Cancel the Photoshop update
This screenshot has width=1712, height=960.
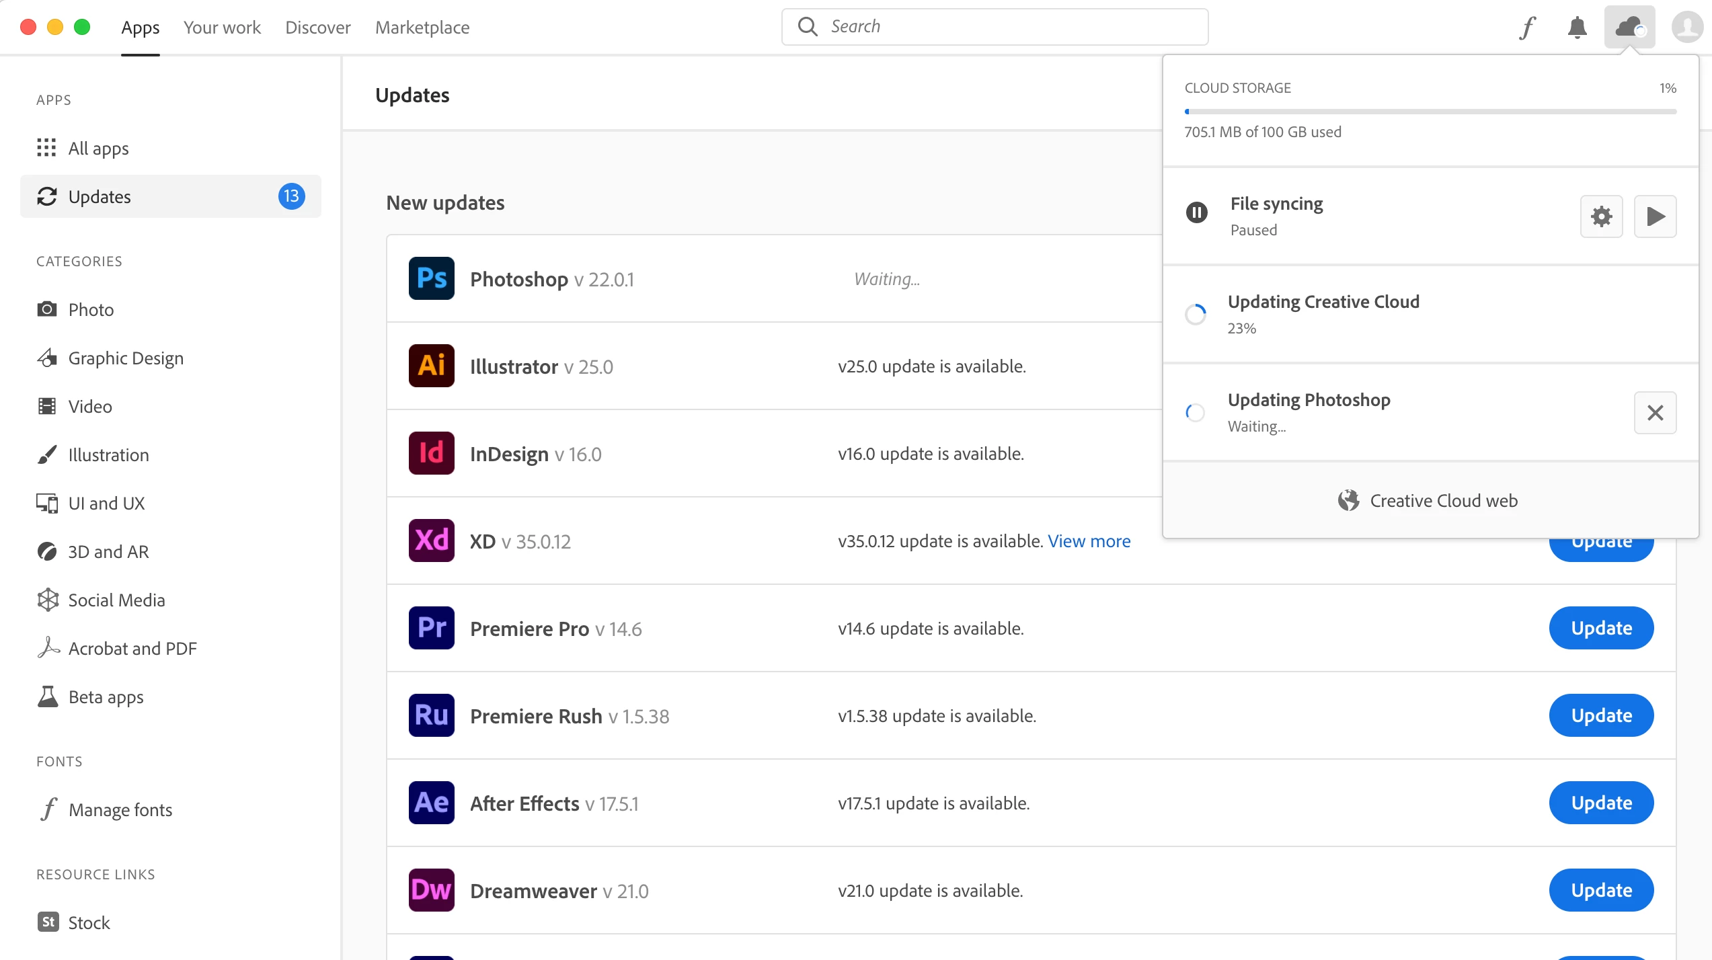click(1655, 413)
